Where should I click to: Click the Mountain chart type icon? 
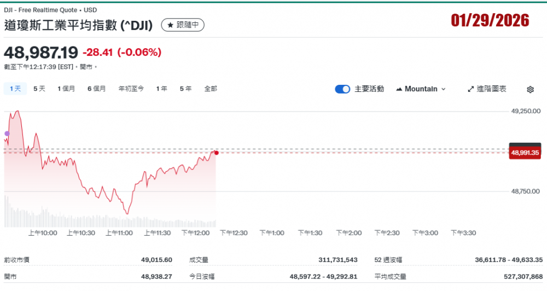point(399,89)
